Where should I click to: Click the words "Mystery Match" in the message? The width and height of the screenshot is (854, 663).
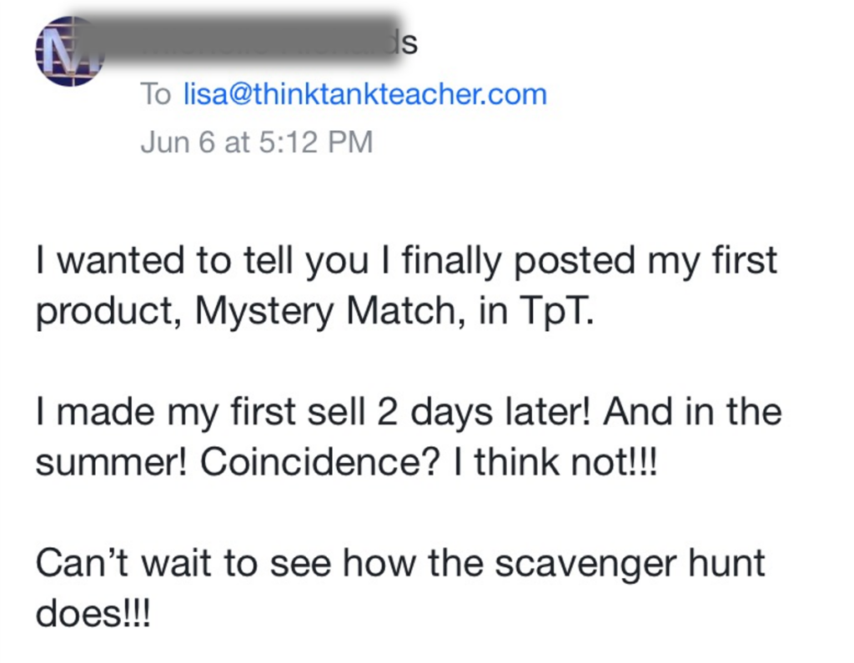coord(326,310)
